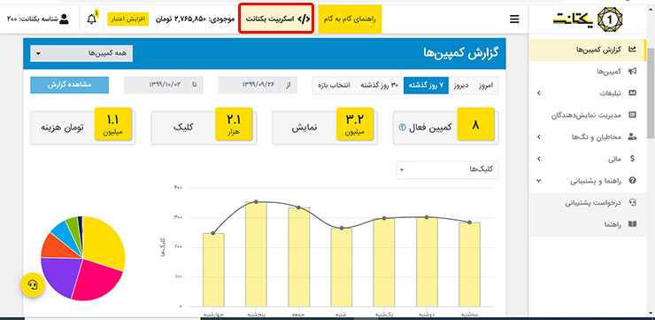Click the مشاهده گزارش button
This screenshot has height=320, width=655.
(69, 85)
